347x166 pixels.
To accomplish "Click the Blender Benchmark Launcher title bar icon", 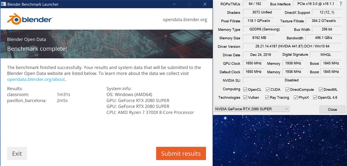I will pyautogui.click(x=3, y=4).
